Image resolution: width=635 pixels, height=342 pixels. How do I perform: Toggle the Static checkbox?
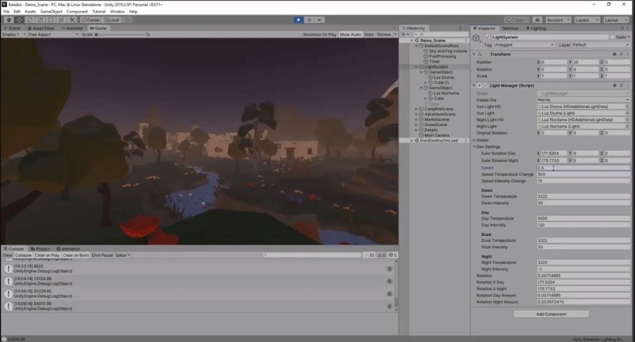[612, 37]
